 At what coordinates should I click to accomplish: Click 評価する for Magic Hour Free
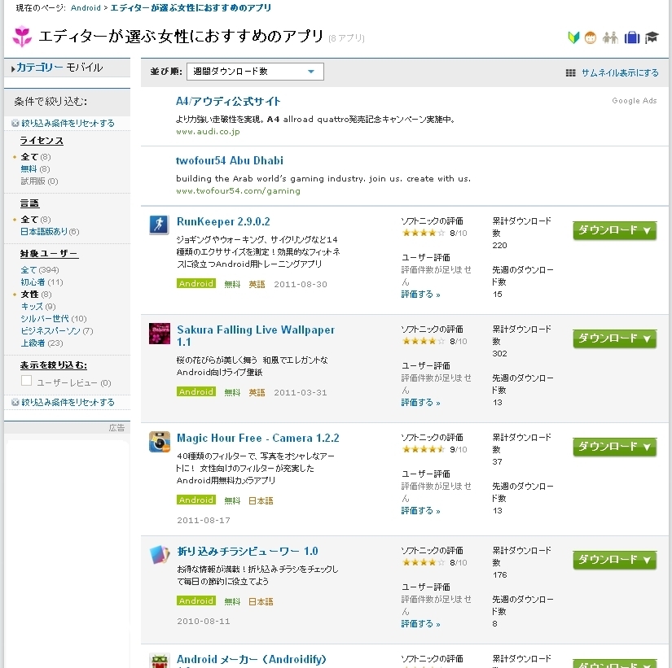(x=420, y=511)
